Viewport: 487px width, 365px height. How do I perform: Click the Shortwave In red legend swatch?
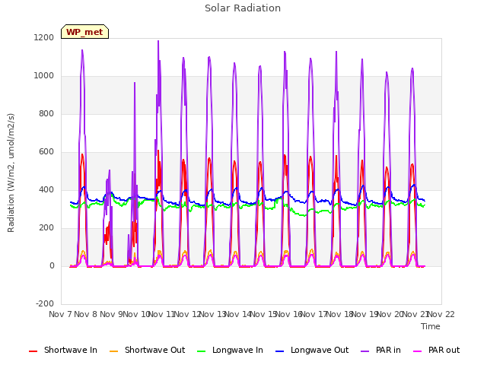(x=33, y=351)
